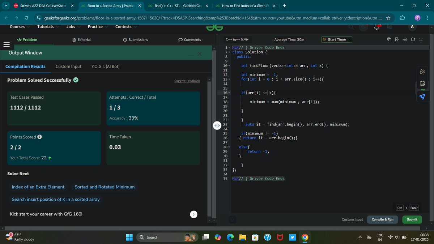Open Microsoft Edge from the taskbar

[x=230, y=237]
